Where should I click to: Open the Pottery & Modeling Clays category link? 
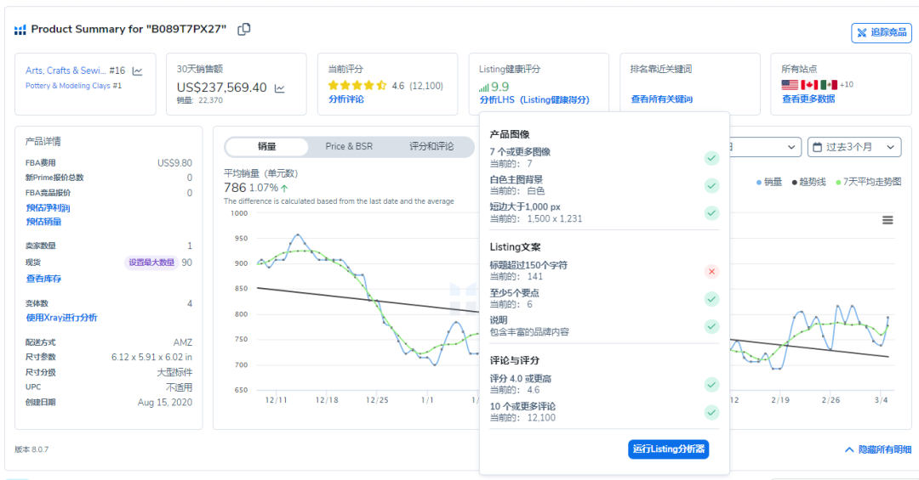(x=68, y=86)
